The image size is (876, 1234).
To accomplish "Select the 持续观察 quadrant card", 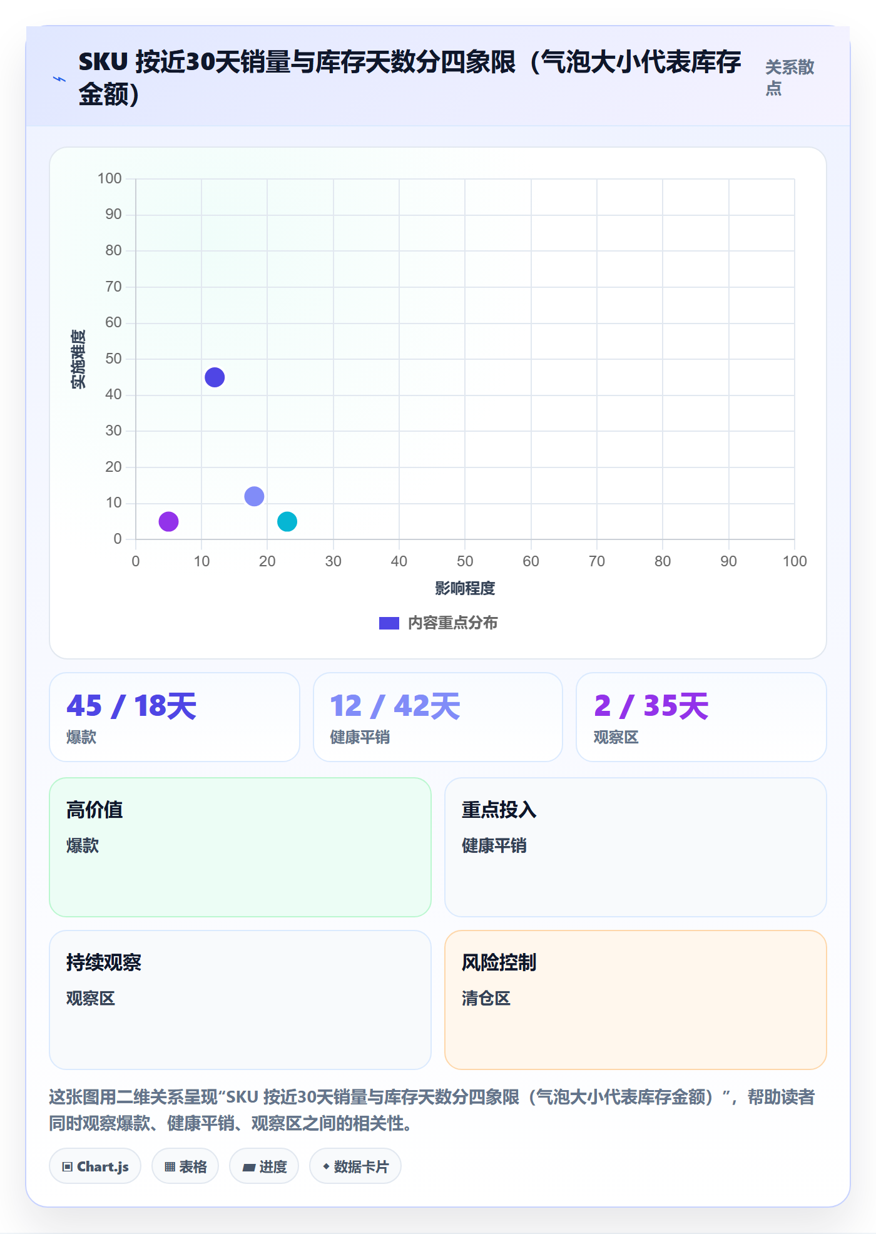I will coord(240,1000).
